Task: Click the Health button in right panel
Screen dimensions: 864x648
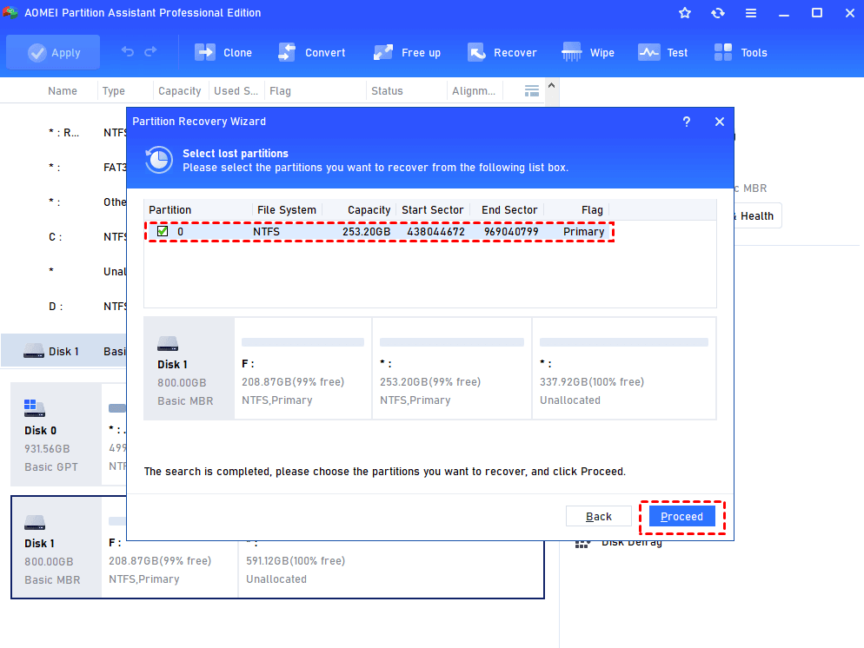Action: tap(757, 215)
